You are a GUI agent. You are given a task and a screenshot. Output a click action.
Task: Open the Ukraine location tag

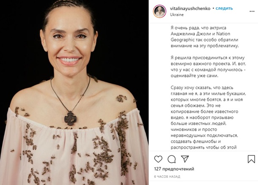coord(177,15)
